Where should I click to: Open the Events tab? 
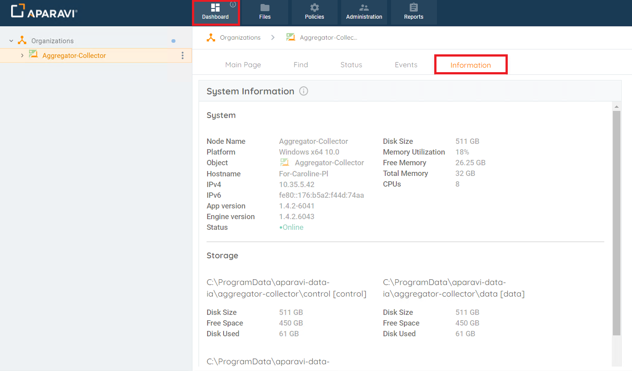(x=406, y=65)
